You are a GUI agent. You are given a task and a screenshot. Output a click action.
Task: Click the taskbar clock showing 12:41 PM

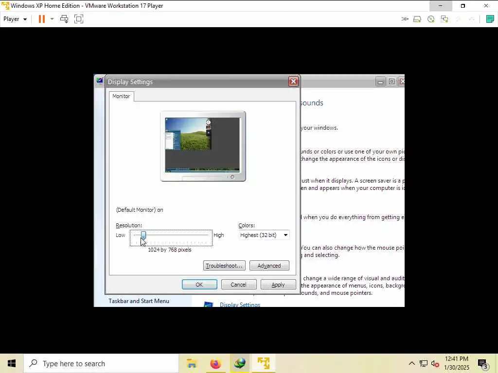[x=456, y=363]
